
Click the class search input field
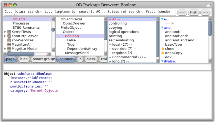coord(90,12)
